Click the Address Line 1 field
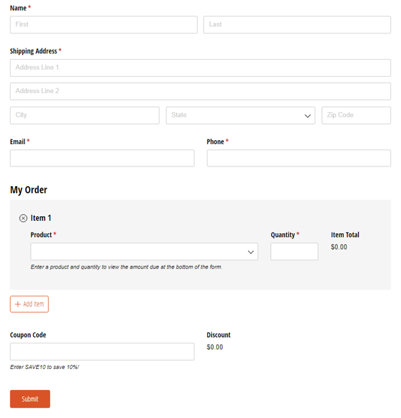The image size is (401, 418). coord(201,68)
